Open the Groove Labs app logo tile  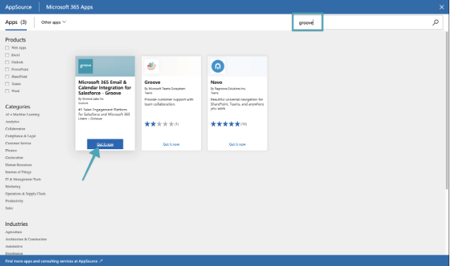tap(85, 66)
